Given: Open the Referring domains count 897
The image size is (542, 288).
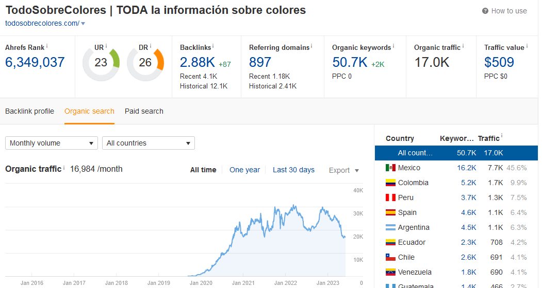Looking at the screenshot, I should (x=260, y=62).
